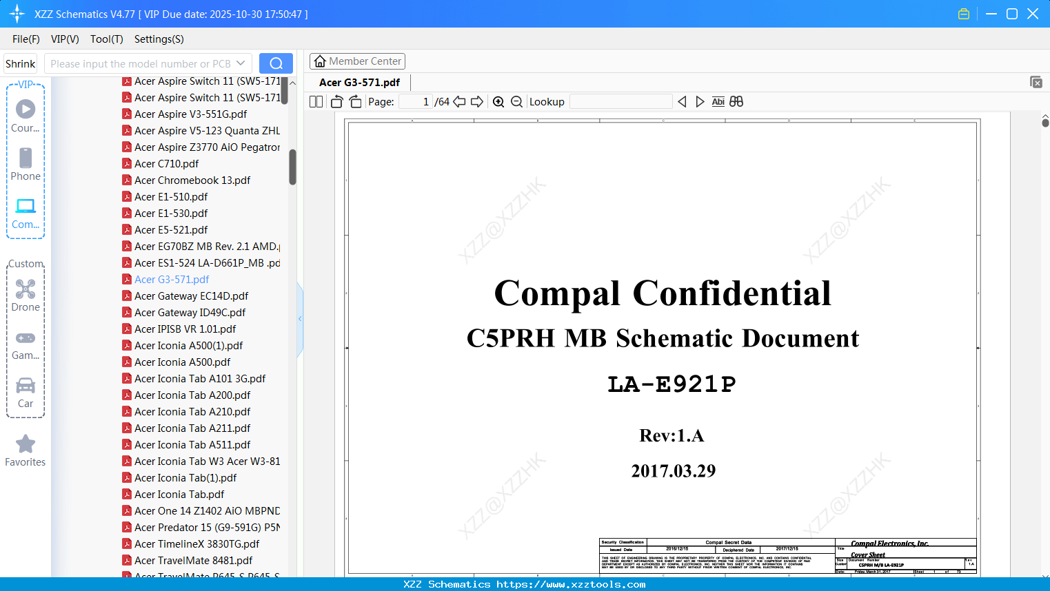This screenshot has height=591, width=1050.
Task: Rotate the page counterclockwise
Action: [x=336, y=102]
